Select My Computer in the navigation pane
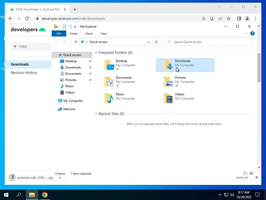The height and width of the screenshot is (200, 266). pyautogui.click(x=73, y=101)
